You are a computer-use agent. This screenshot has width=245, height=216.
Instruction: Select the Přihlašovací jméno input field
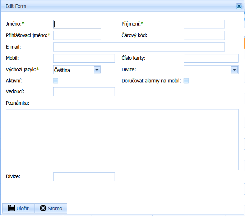coord(77,35)
